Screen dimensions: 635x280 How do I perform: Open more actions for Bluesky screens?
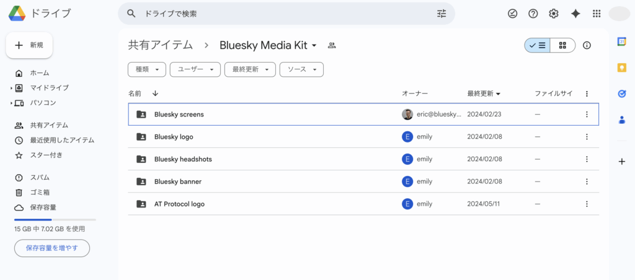[587, 115]
